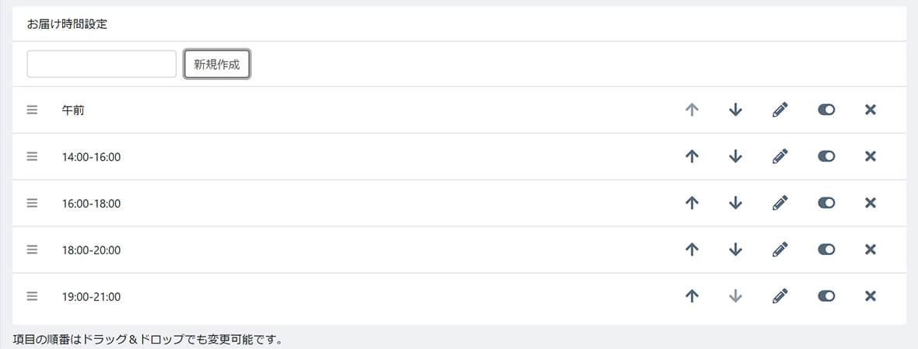Move 19:00-21:00 up with arrow
The width and height of the screenshot is (918, 349).
pos(692,296)
